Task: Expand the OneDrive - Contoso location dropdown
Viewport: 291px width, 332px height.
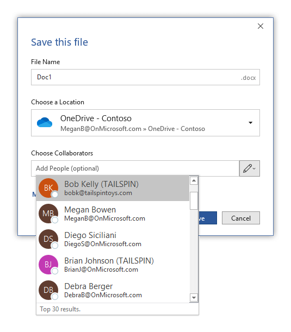Action: tap(251, 123)
